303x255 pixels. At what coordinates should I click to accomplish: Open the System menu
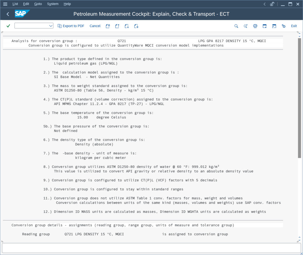click(x=53, y=4)
